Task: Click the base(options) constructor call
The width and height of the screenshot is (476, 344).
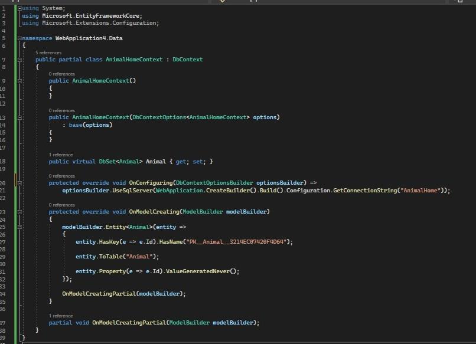Action: click(90, 125)
